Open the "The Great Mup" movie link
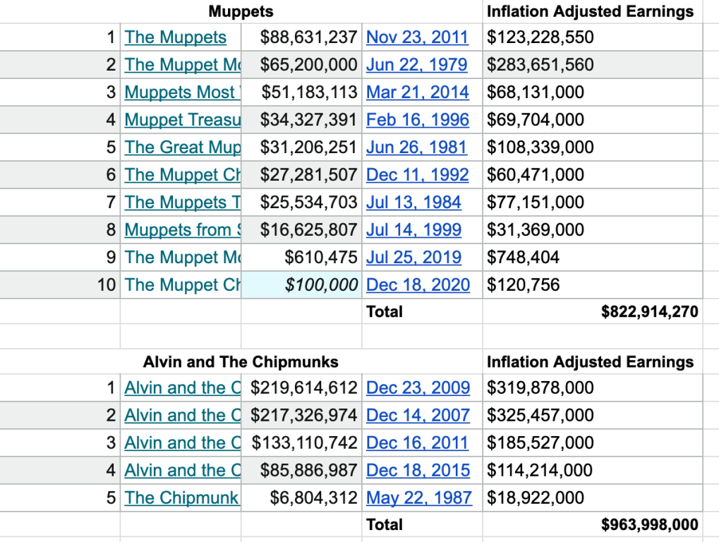719x542 pixels. (x=182, y=147)
